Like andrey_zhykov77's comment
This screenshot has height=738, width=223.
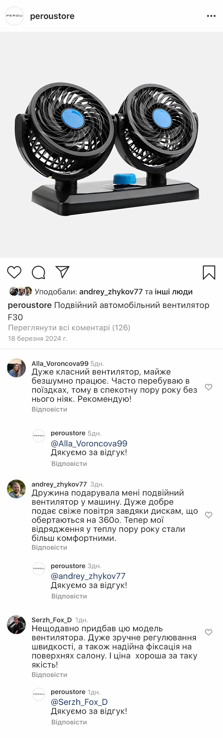coord(208,515)
